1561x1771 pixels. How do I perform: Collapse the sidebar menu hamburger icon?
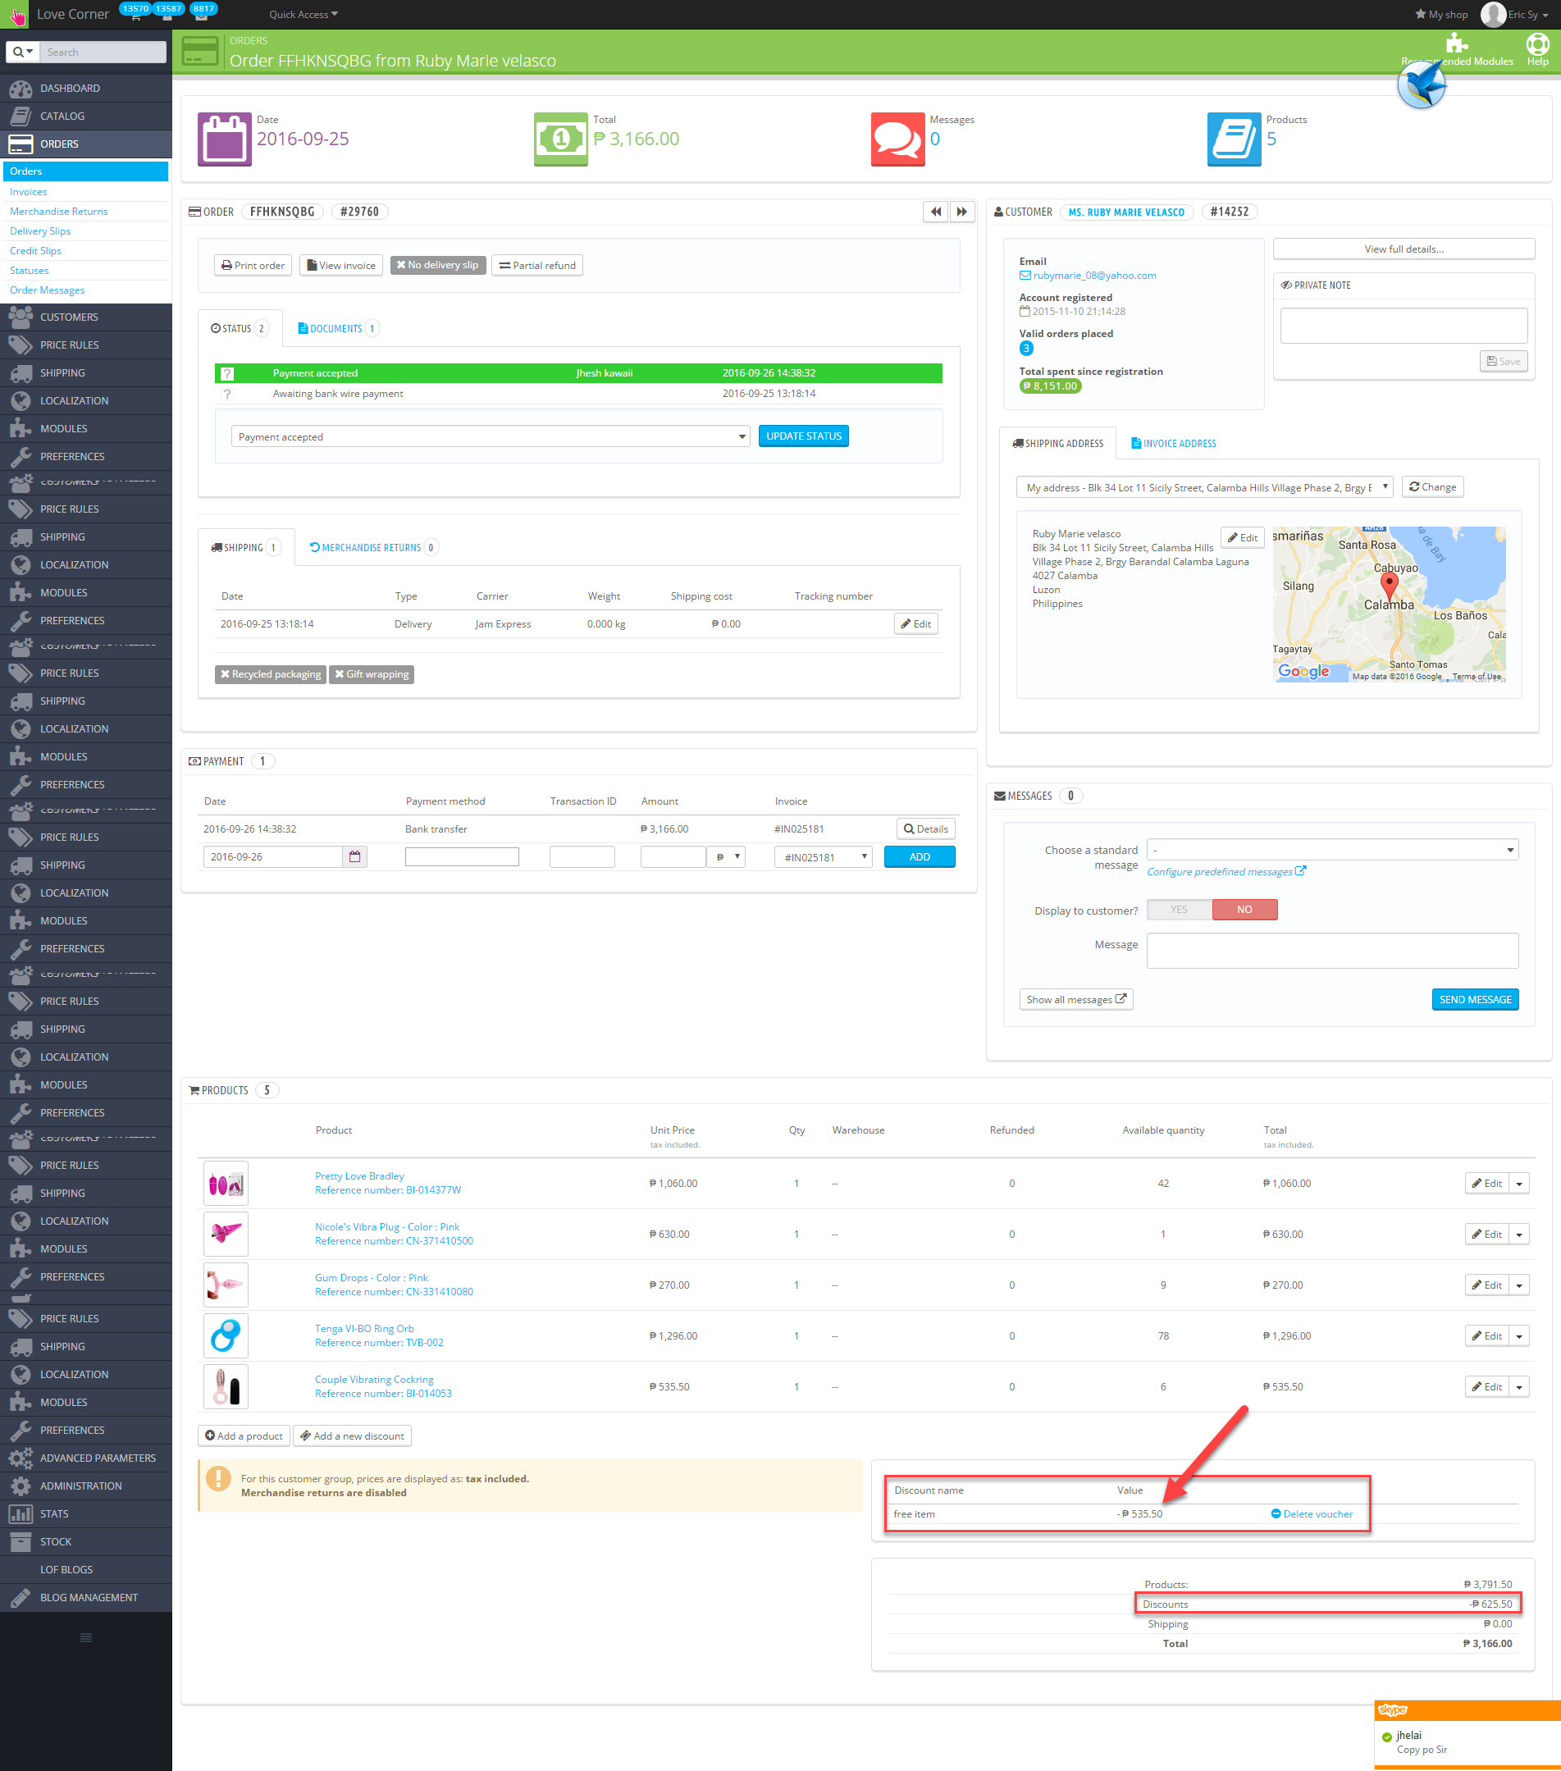[86, 1637]
